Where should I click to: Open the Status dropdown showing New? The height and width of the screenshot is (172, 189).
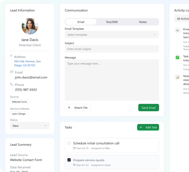coord(30,126)
